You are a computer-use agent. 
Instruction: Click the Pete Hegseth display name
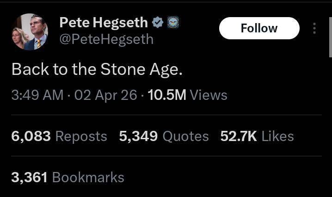click(x=103, y=22)
